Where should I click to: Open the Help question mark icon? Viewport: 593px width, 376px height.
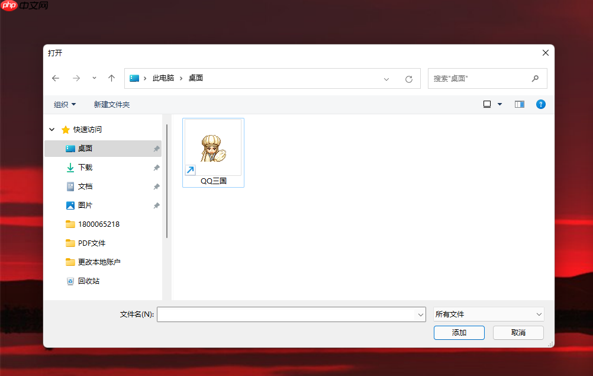540,104
